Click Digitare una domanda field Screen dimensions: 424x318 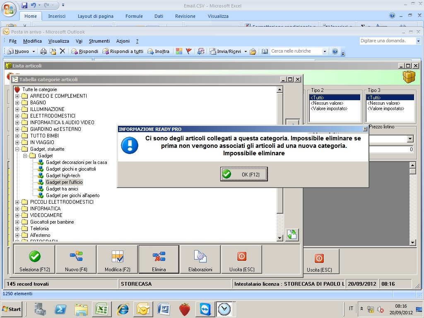(387, 41)
